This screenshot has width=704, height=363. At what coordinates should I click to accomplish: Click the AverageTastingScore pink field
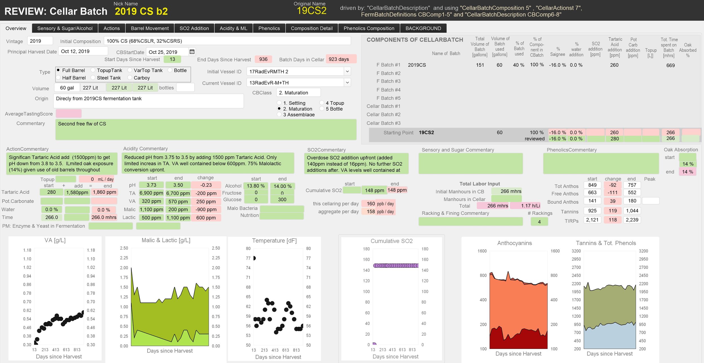69,113
